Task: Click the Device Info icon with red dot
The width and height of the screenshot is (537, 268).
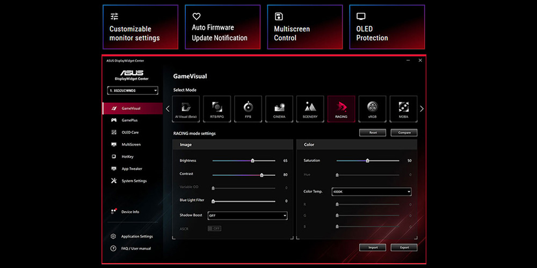Action: pyautogui.click(x=114, y=211)
